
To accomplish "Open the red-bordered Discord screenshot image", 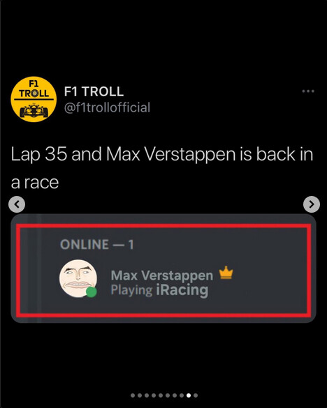I will [x=163, y=271].
